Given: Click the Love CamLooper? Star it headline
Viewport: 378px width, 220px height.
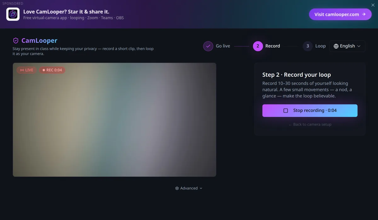Looking at the screenshot, I should pos(66,12).
